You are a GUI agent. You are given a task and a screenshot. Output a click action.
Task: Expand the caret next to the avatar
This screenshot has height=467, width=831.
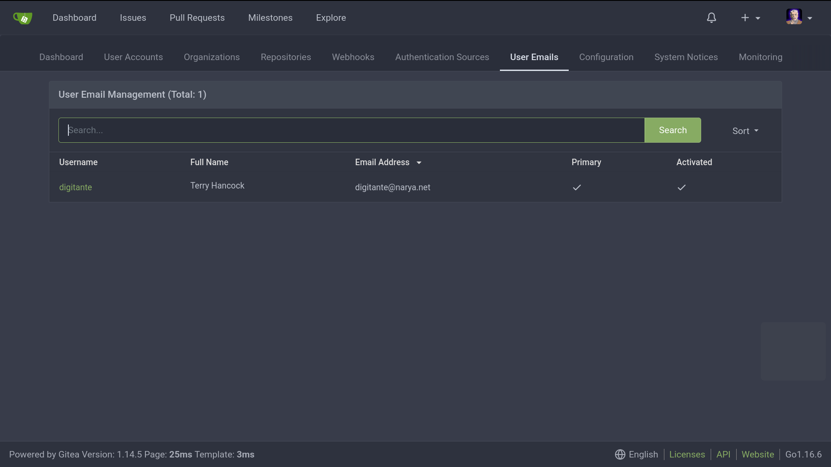(810, 18)
